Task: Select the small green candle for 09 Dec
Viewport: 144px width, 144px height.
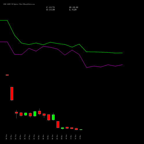Action: pos(62,128)
